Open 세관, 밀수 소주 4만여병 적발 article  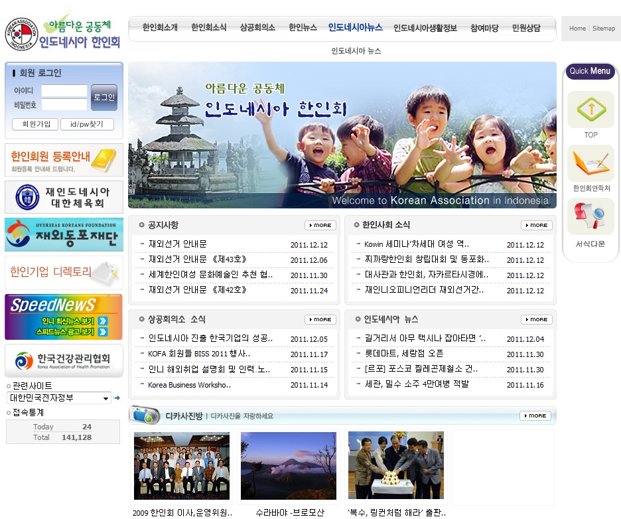pyautogui.click(x=416, y=384)
